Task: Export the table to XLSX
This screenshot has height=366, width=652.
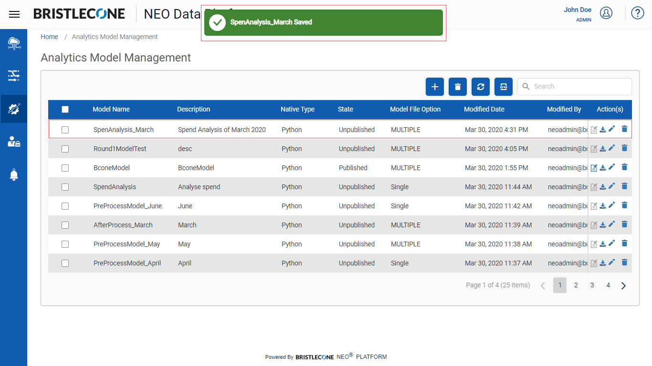Action: click(x=504, y=87)
